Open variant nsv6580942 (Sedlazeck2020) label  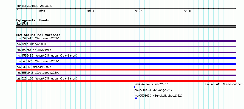[38, 73]
